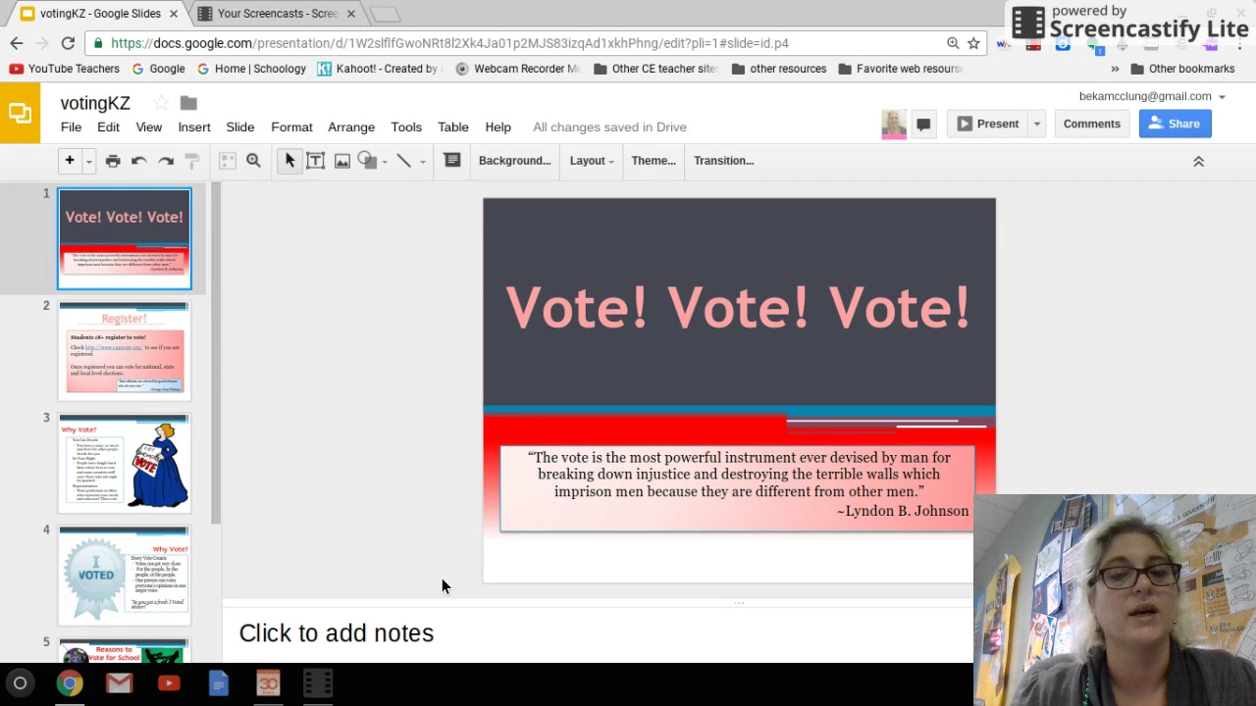Click the Present button

988,124
